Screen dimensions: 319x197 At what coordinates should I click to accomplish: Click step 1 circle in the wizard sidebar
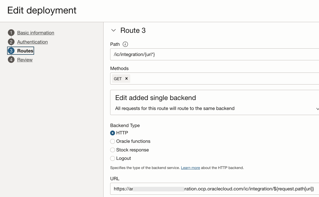tap(11, 33)
